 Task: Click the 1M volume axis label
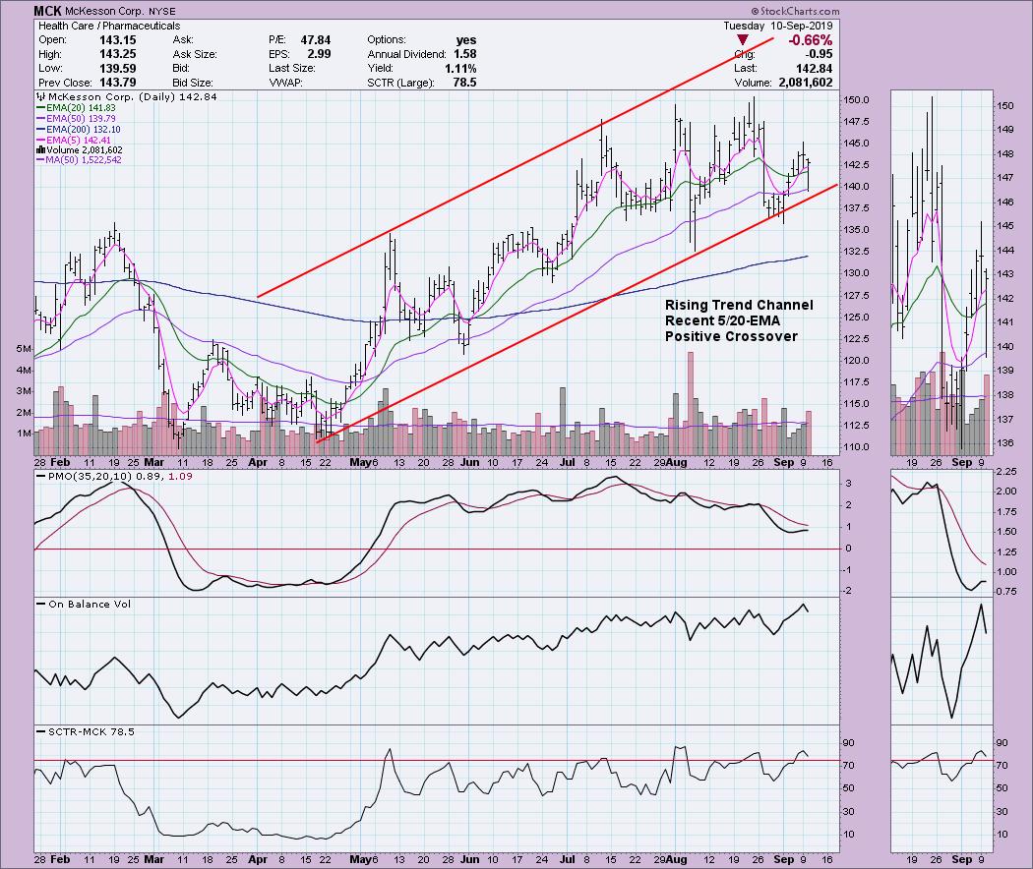24,434
